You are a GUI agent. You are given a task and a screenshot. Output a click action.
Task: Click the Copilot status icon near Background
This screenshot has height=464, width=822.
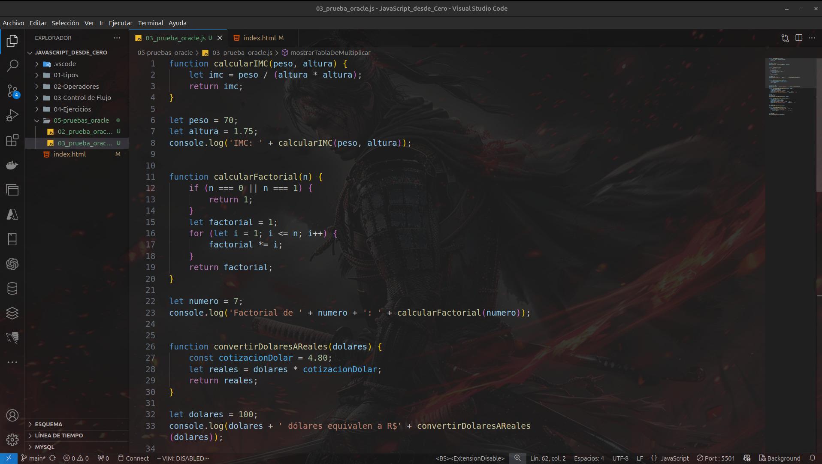(747, 458)
